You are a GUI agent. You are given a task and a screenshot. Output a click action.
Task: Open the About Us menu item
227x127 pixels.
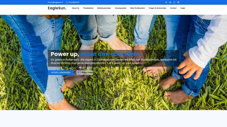coord(75,8)
